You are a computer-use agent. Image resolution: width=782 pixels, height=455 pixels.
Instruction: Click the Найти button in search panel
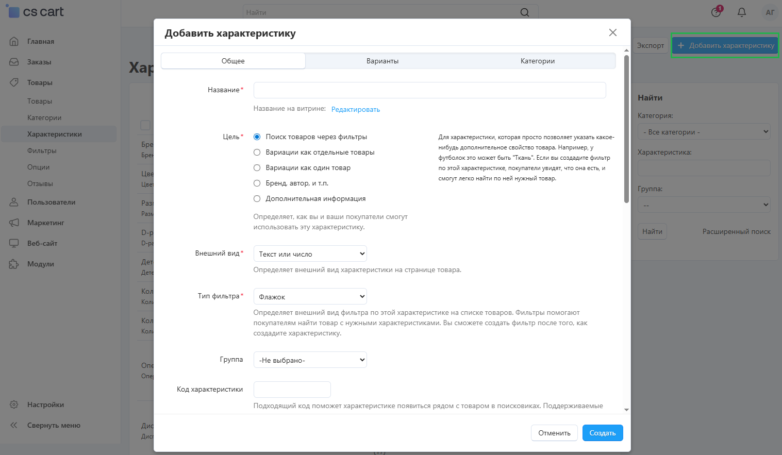pyautogui.click(x=652, y=231)
